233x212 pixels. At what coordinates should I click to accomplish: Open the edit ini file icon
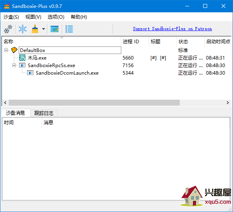pos(55,29)
